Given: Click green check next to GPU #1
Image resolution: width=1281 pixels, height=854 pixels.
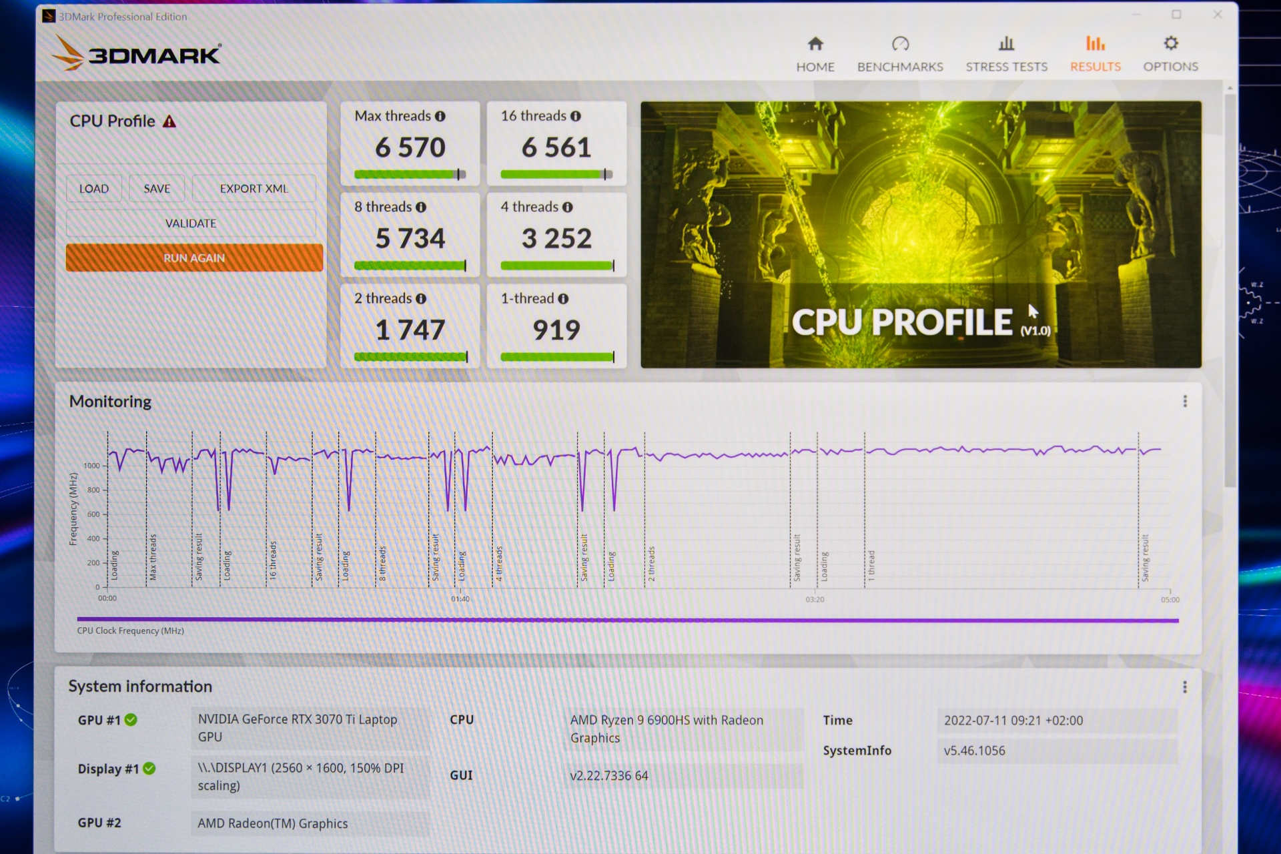Looking at the screenshot, I should (131, 720).
